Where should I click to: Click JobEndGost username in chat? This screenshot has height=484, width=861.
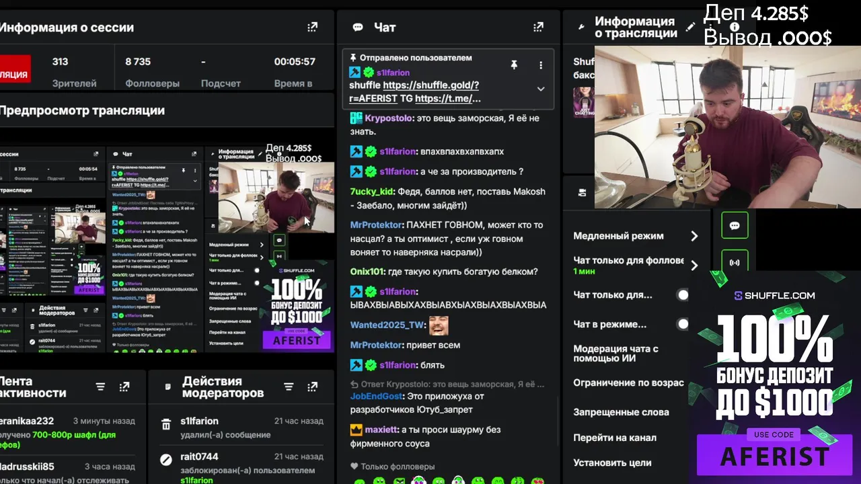click(377, 397)
